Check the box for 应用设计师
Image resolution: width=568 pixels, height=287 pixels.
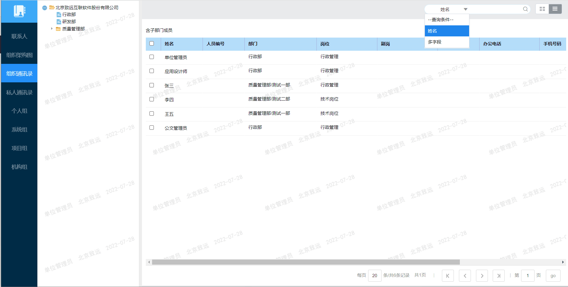pos(152,71)
